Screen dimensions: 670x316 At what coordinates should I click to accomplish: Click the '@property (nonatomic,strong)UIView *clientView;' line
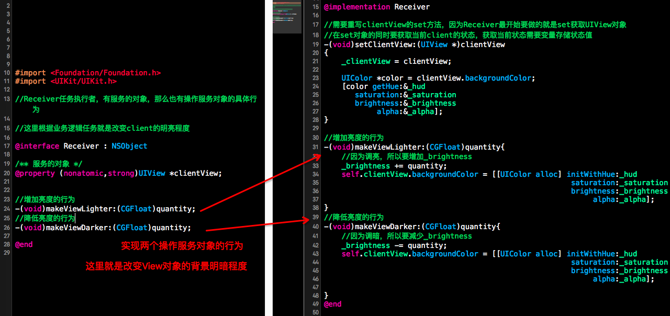[x=118, y=173]
